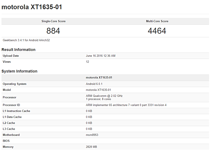Click the Processor ID value text
Image resolution: width=215 pixels, height=151 pixels.
point(126,105)
